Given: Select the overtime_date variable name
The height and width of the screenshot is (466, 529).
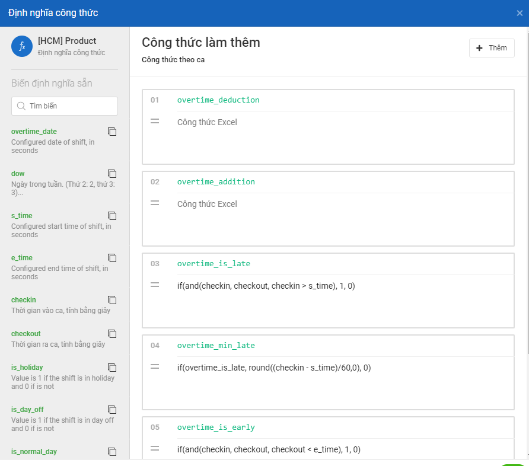Looking at the screenshot, I should coord(34,132).
